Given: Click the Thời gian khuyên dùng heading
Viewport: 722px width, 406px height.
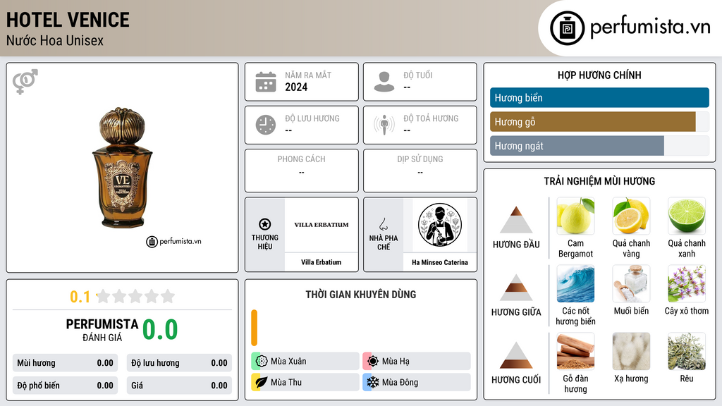Looking at the screenshot, I should click(x=361, y=295).
